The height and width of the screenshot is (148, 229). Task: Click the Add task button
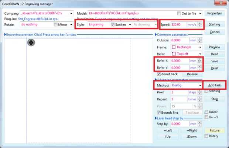[x=214, y=85]
